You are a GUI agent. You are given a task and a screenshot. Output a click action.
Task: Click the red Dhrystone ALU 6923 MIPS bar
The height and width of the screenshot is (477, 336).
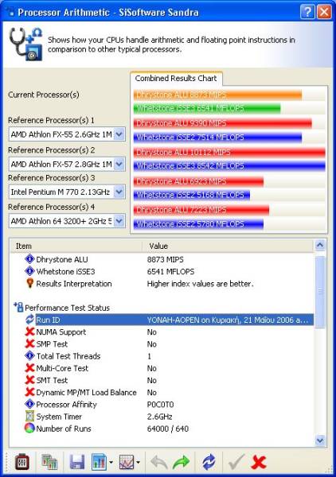point(198,181)
